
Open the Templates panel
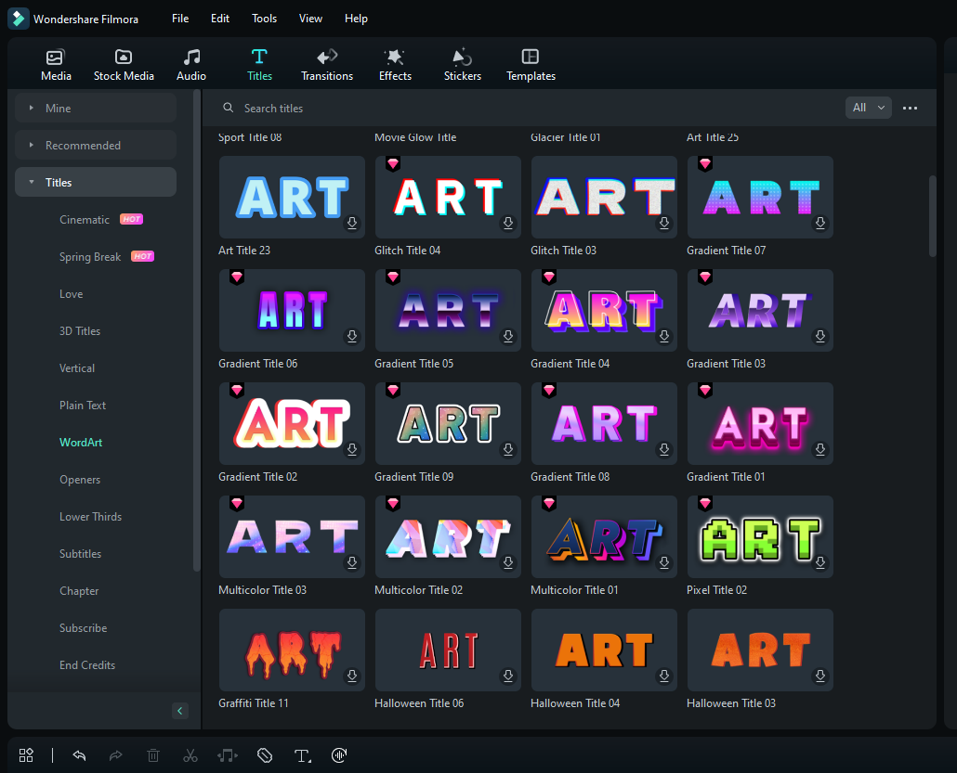tap(531, 63)
